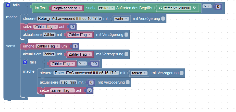Open the '>' comparison dropdown beside 20

point(82,63)
